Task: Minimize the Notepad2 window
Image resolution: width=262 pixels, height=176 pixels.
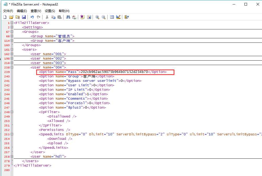Action: (x=234, y=4)
